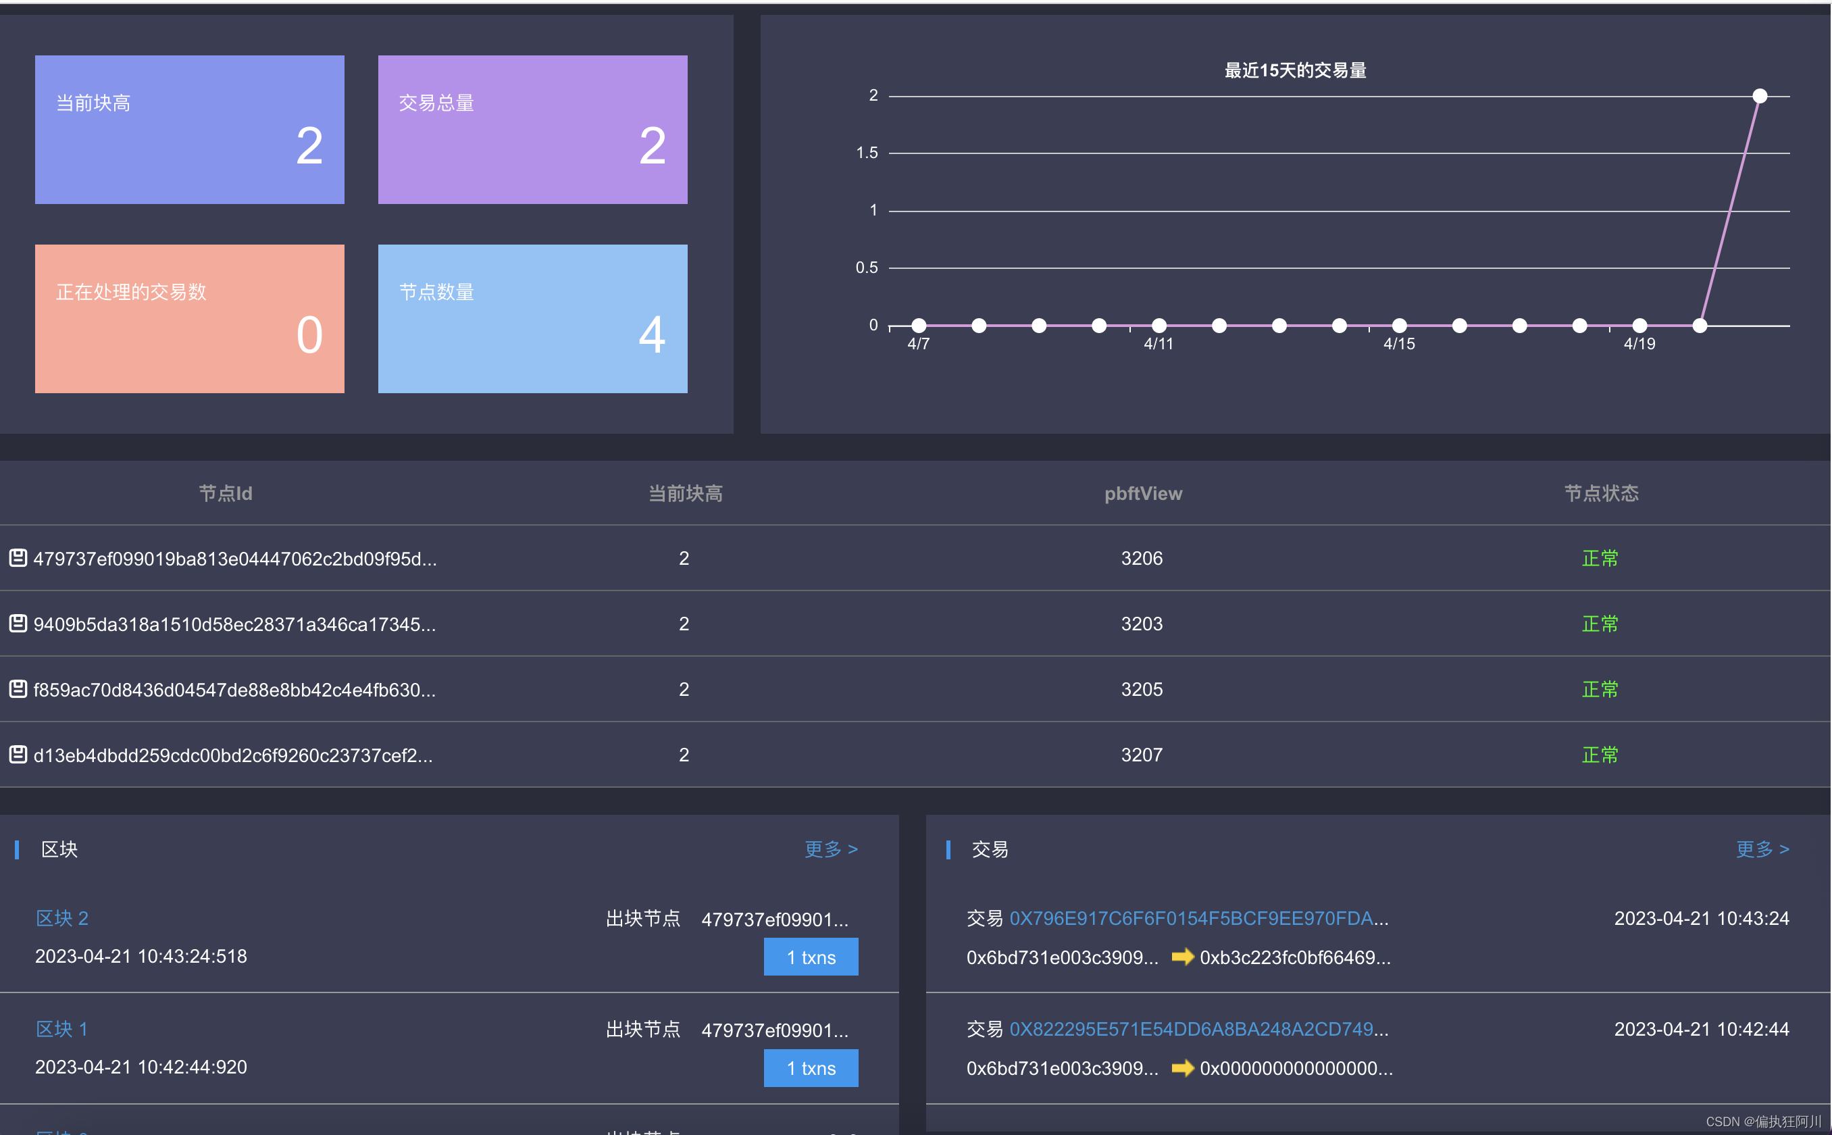
Task: Click the yellow arrow in transaction 0X796E917C...
Action: (x=1182, y=957)
